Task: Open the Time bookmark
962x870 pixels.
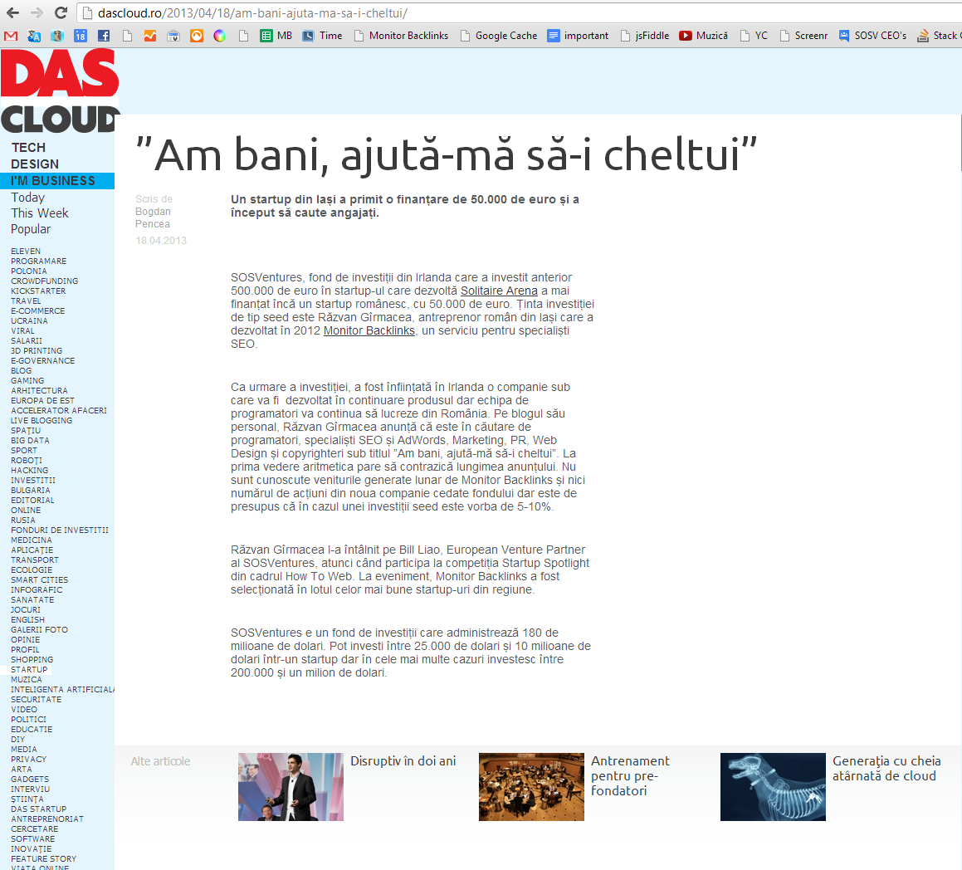Action: coord(322,36)
